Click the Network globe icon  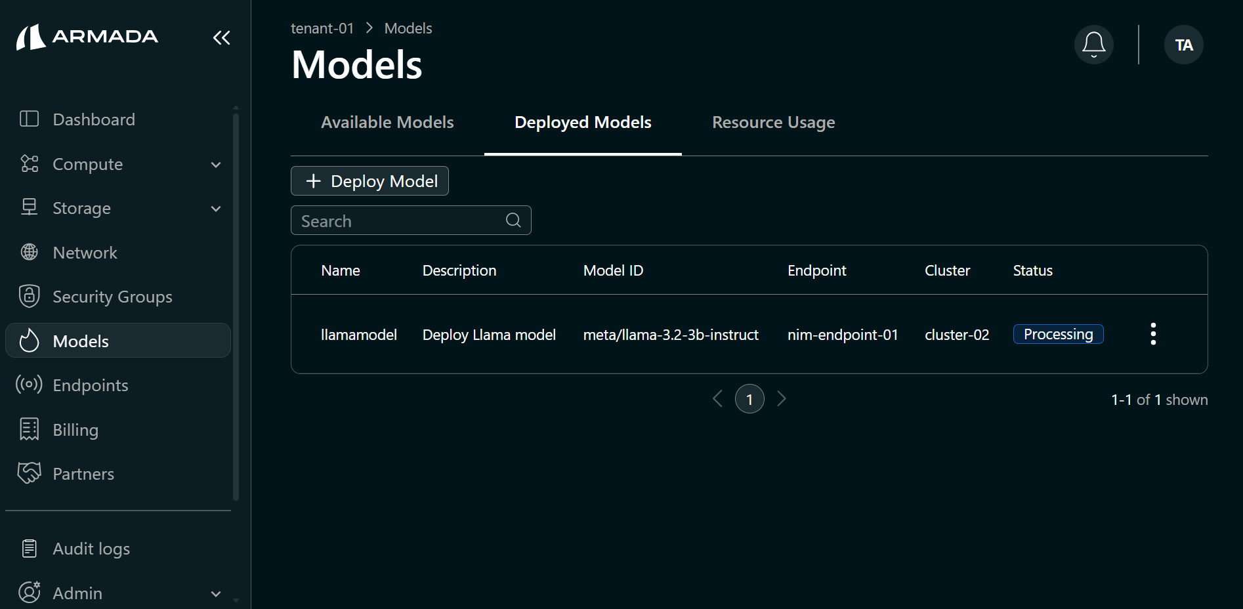(30, 252)
